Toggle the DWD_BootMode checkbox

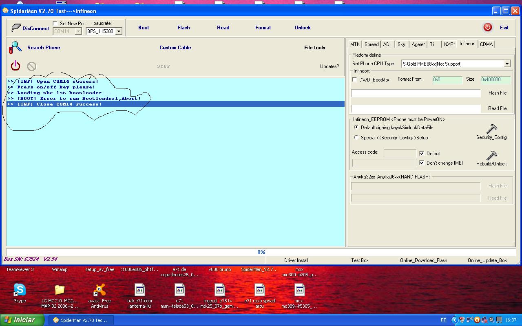354,80
